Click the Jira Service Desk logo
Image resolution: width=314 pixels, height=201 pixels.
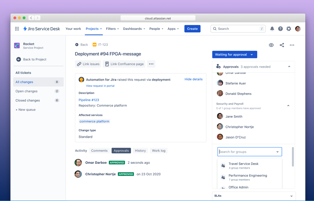coord(42,29)
